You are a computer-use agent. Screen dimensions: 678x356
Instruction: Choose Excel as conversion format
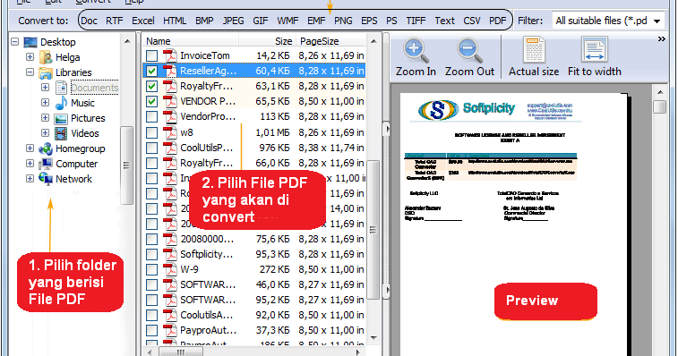pyautogui.click(x=143, y=21)
